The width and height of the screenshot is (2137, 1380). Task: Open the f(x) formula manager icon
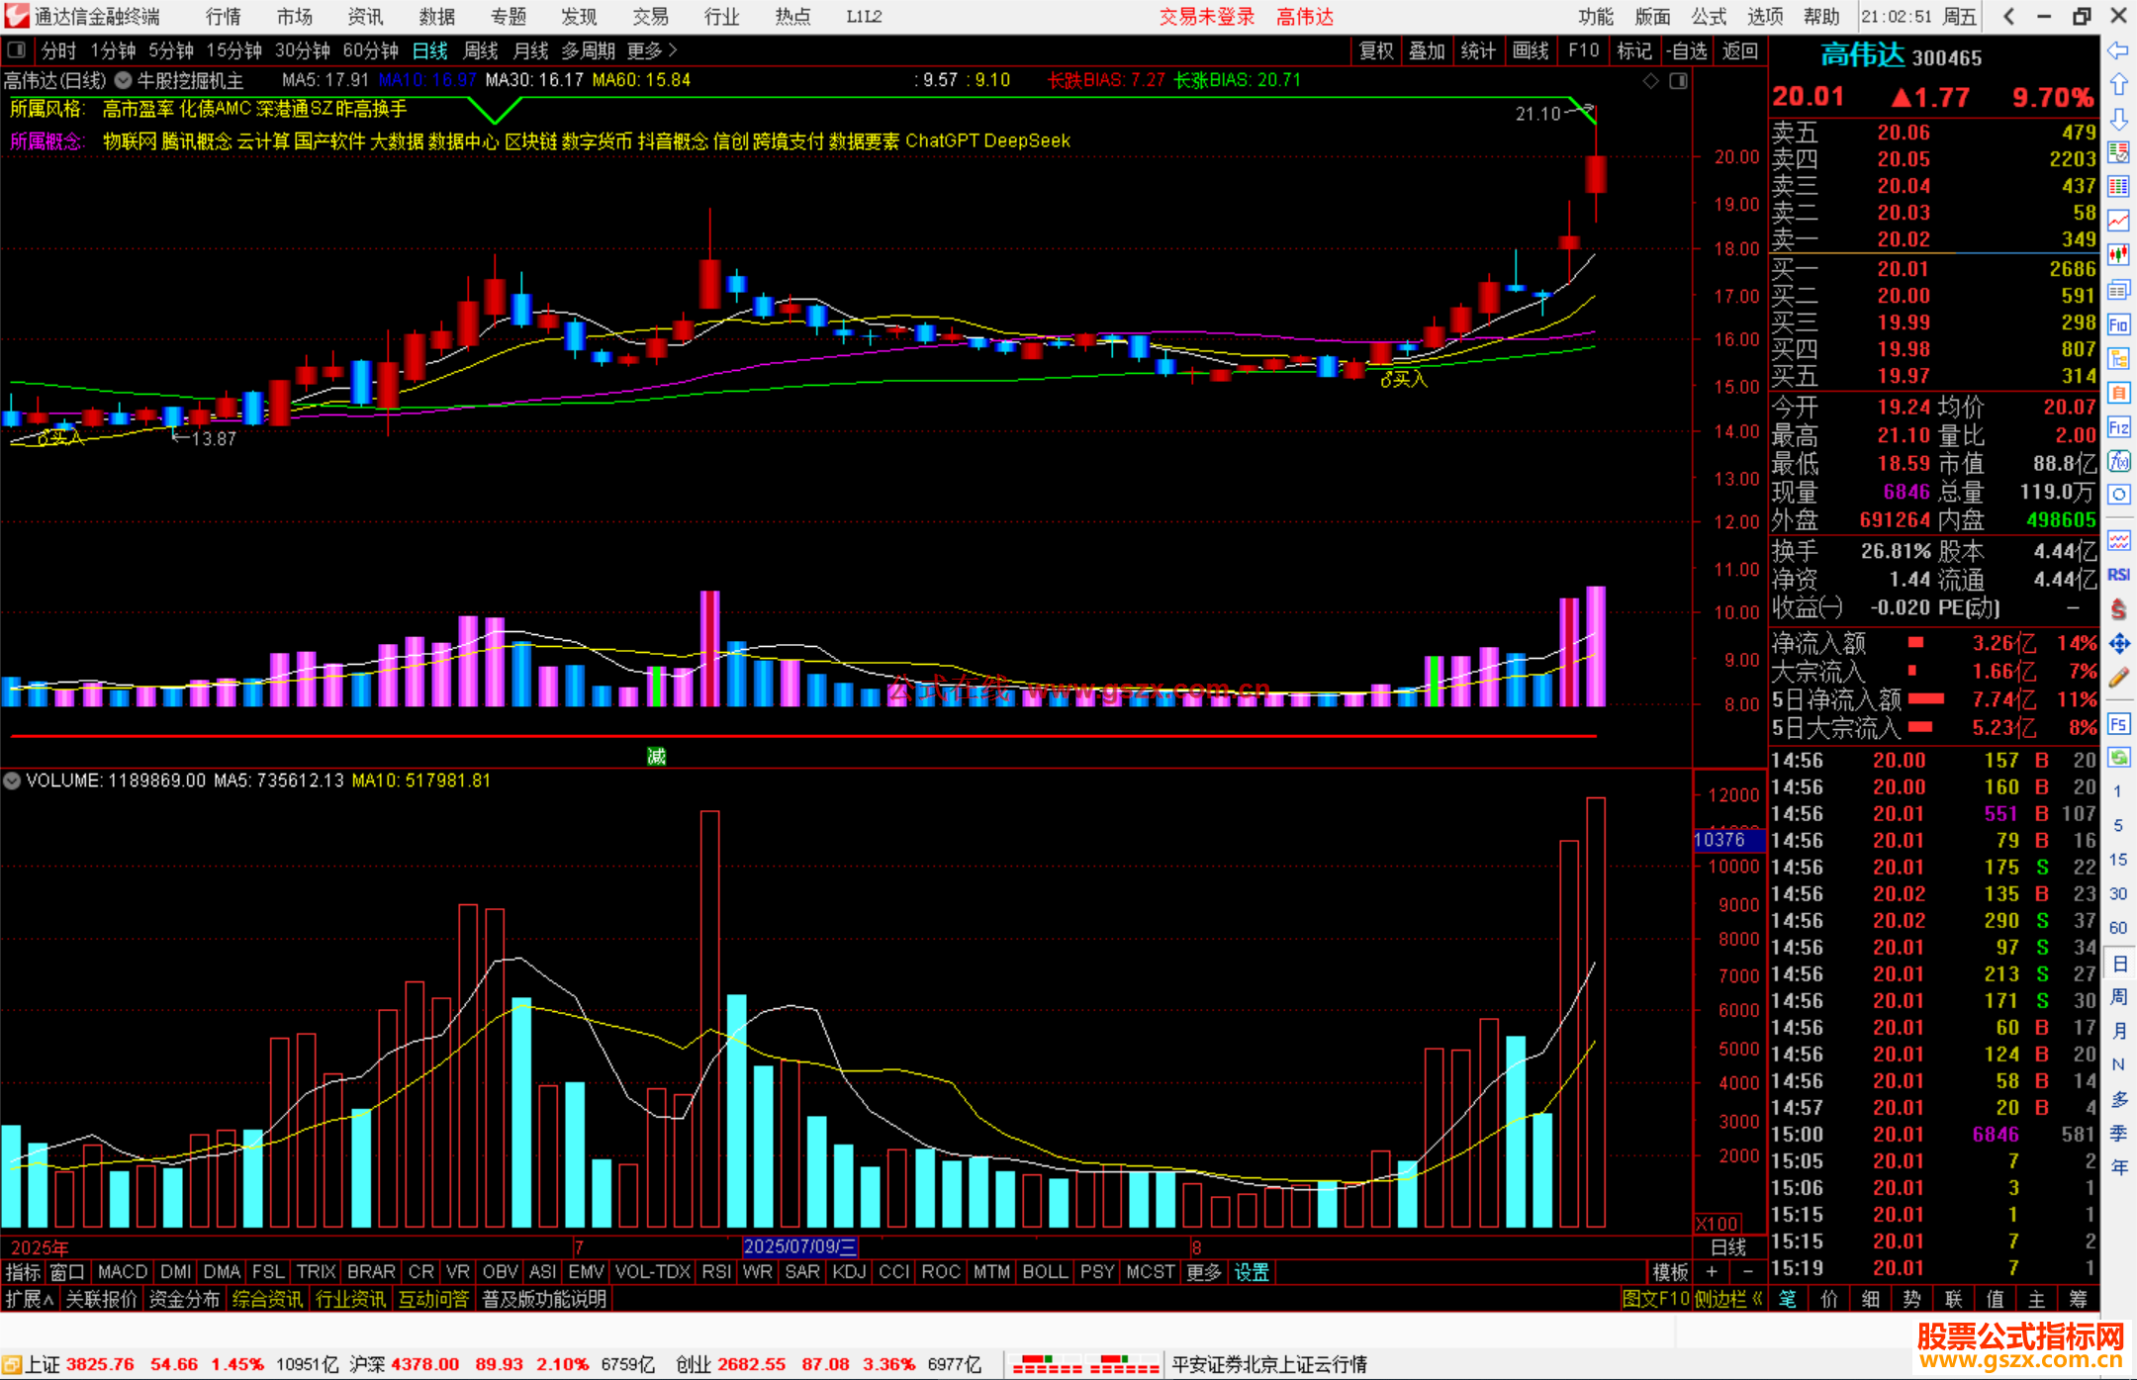(x=2118, y=462)
